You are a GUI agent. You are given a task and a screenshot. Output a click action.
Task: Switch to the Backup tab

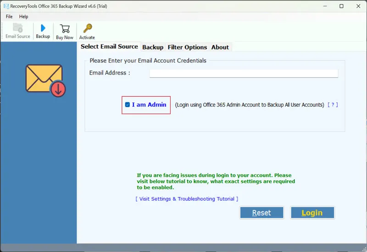pyautogui.click(x=153, y=47)
